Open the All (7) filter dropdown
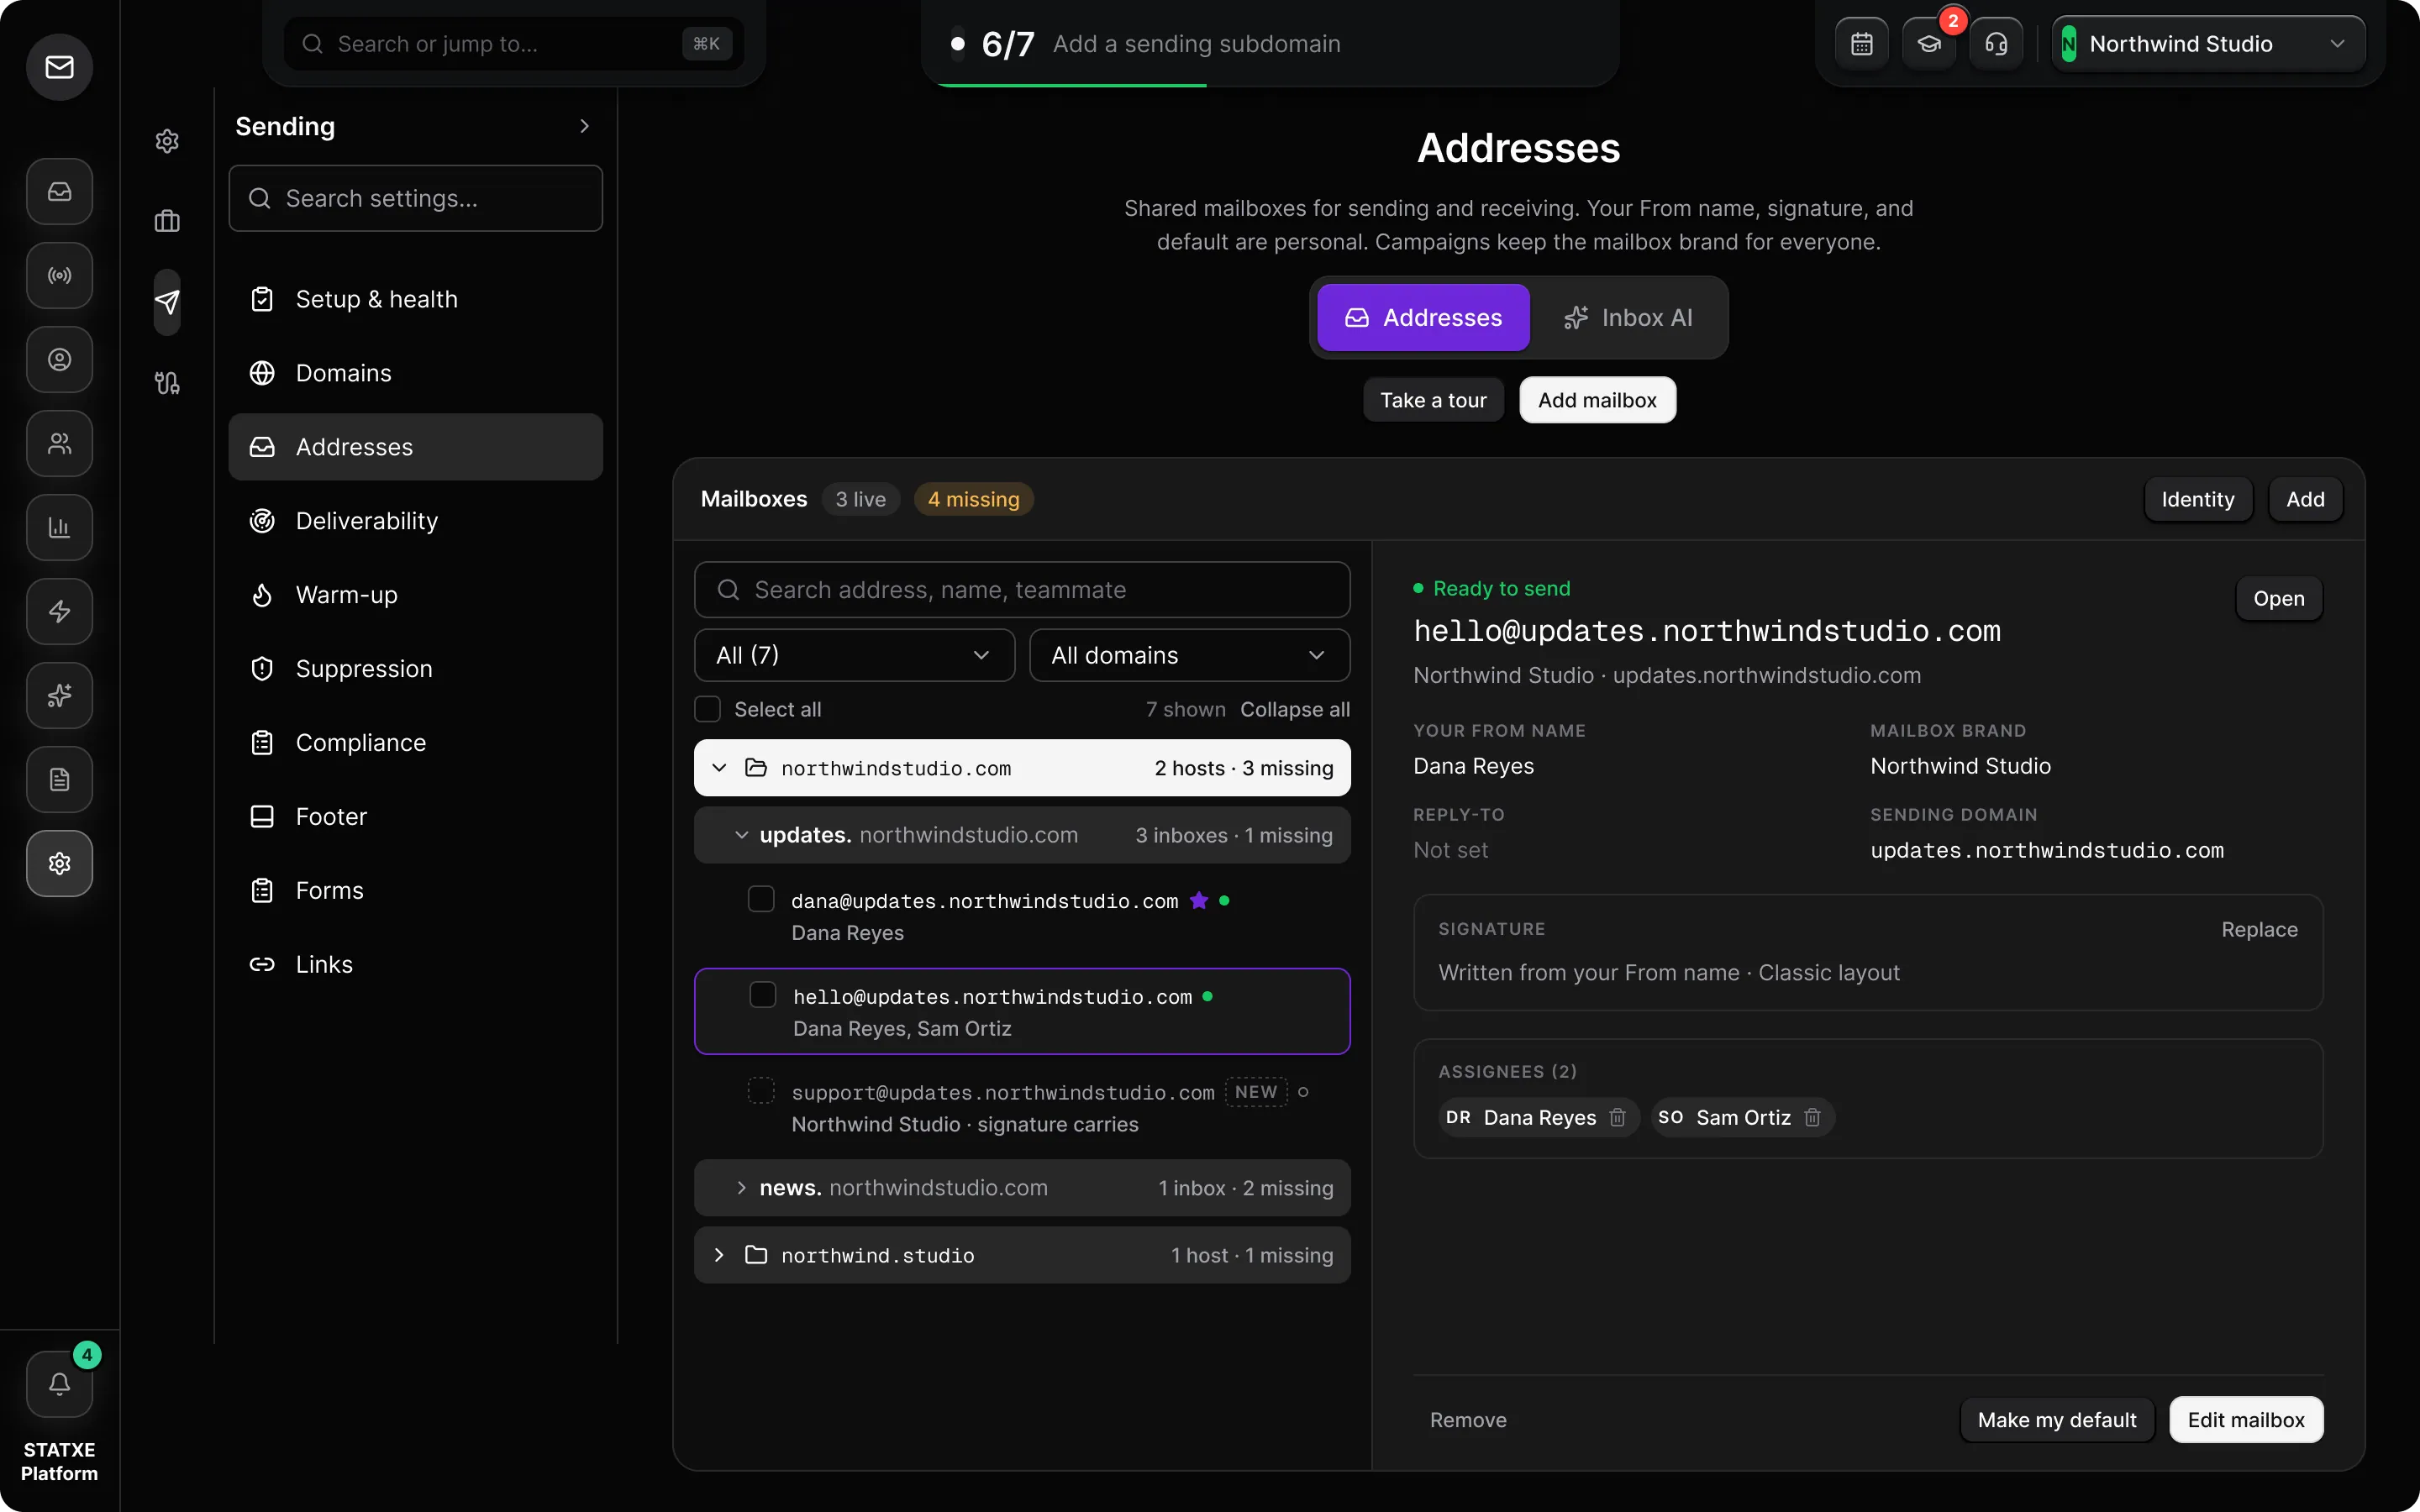This screenshot has height=1512, width=2420. [x=854, y=655]
